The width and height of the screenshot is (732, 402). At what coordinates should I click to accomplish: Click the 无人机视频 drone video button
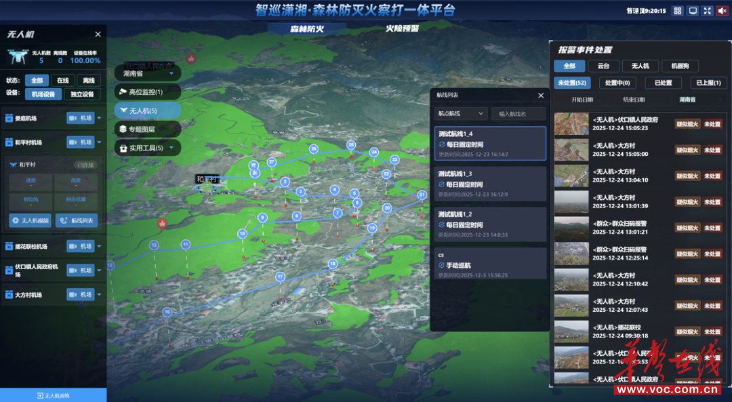[30, 220]
